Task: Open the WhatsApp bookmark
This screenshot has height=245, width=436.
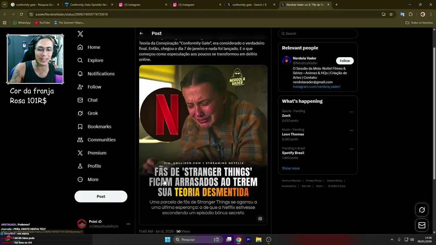Action: (x=22, y=23)
